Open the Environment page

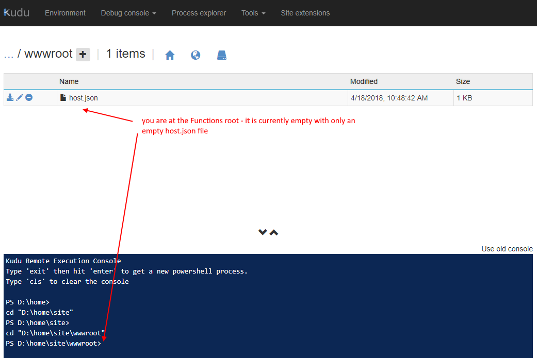pos(65,13)
